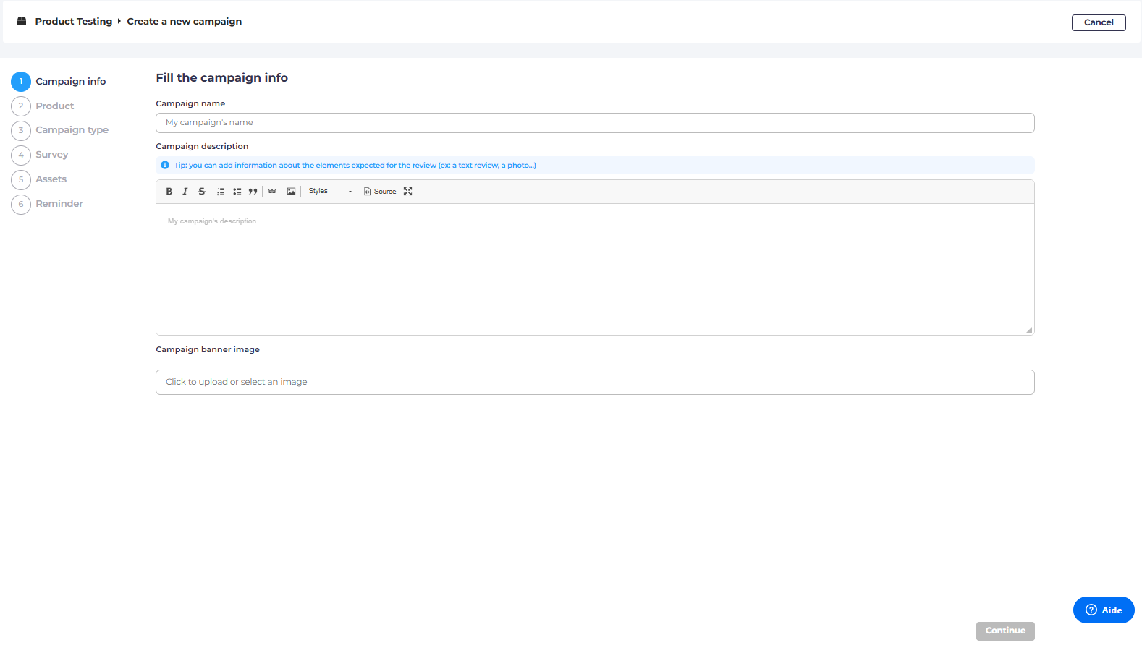1142x653 pixels.
Task: Select the Survey step
Action: coord(41,155)
